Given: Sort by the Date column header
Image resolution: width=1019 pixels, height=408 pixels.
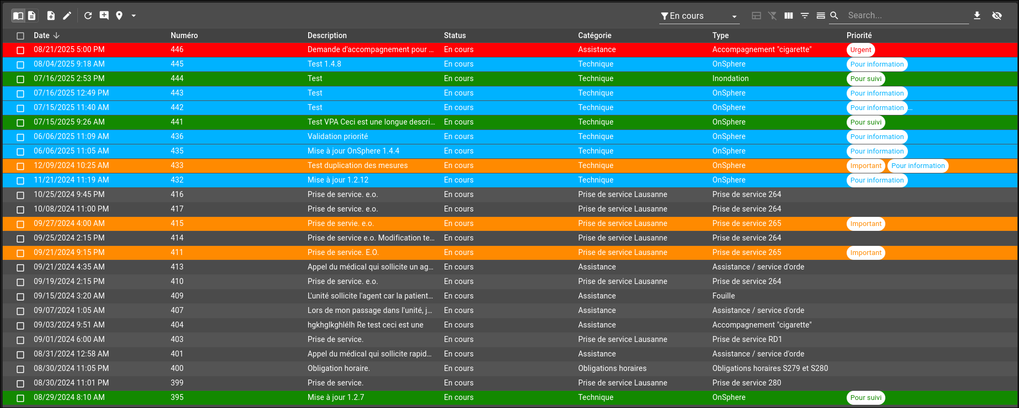Looking at the screenshot, I should coord(41,35).
